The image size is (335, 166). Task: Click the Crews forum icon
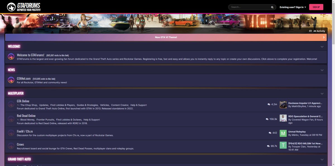tap(11, 146)
